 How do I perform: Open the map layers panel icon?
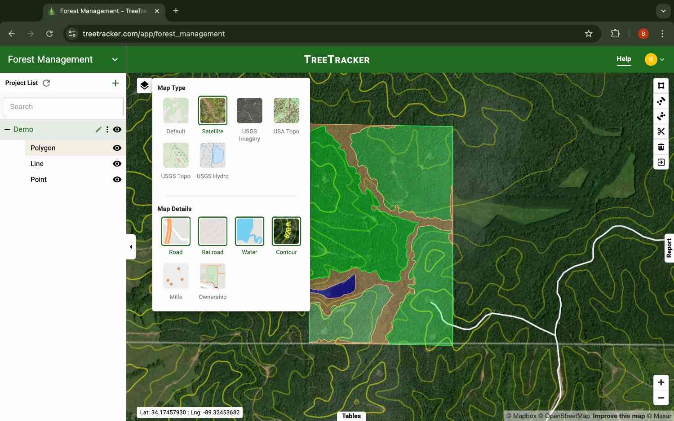[144, 85]
